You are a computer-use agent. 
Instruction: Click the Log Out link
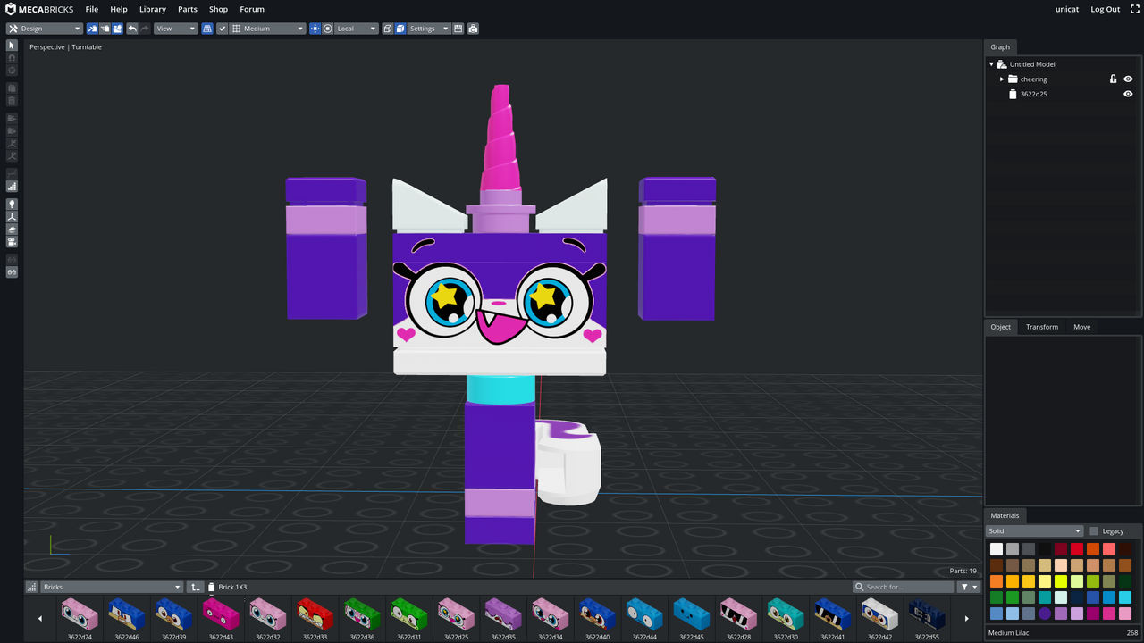[x=1106, y=9]
